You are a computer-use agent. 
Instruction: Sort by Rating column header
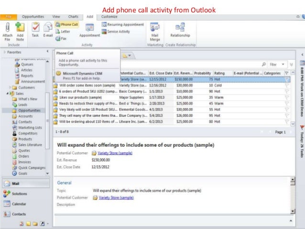pyautogui.click(x=223, y=73)
